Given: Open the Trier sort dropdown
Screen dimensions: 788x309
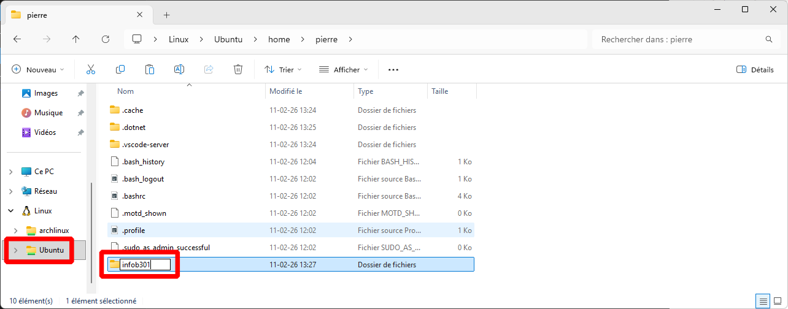Looking at the screenshot, I should pos(283,70).
